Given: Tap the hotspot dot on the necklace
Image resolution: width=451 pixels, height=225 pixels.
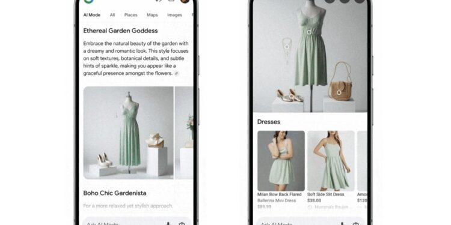Looking at the screenshot, I should (287, 46).
